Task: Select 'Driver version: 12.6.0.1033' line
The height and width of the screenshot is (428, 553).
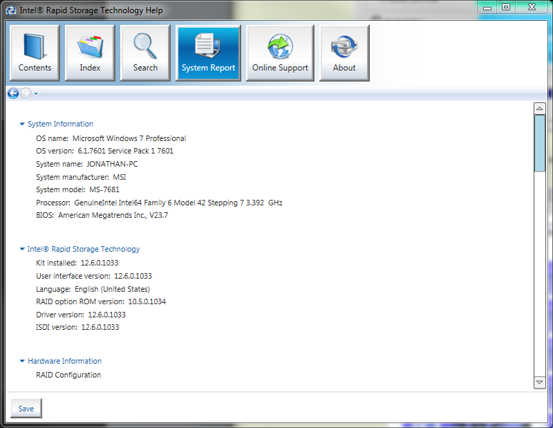Action: pyautogui.click(x=81, y=315)
